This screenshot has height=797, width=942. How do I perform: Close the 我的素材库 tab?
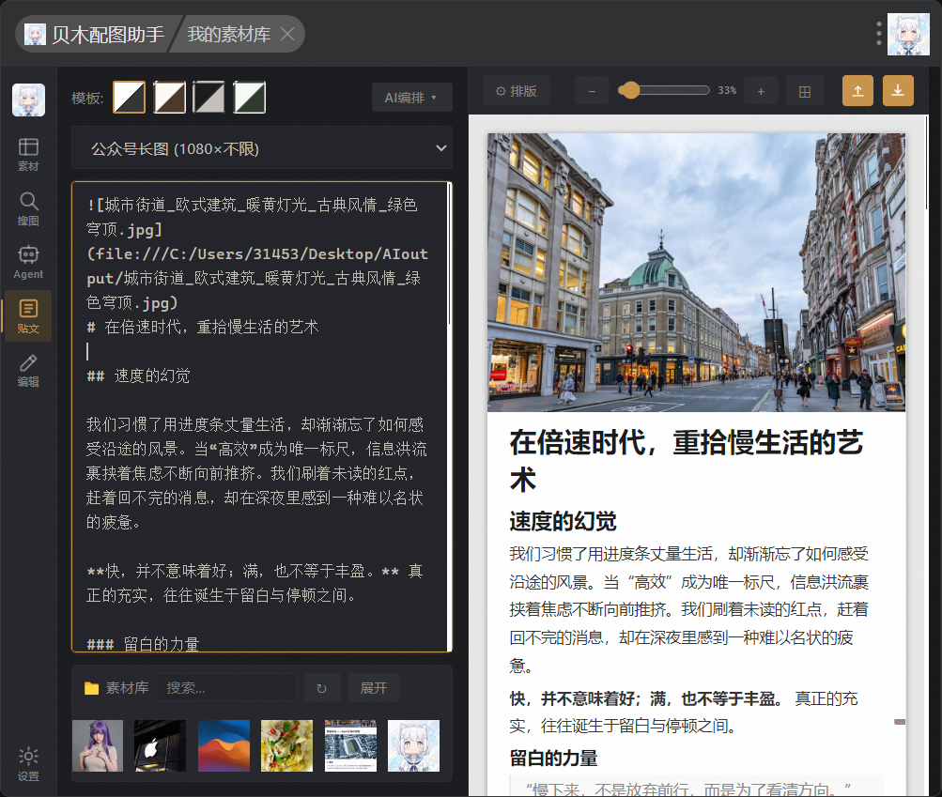287,34
